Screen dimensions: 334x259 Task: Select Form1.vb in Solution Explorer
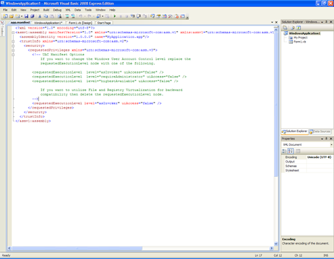pyautogui.click(x=299, y=42)
